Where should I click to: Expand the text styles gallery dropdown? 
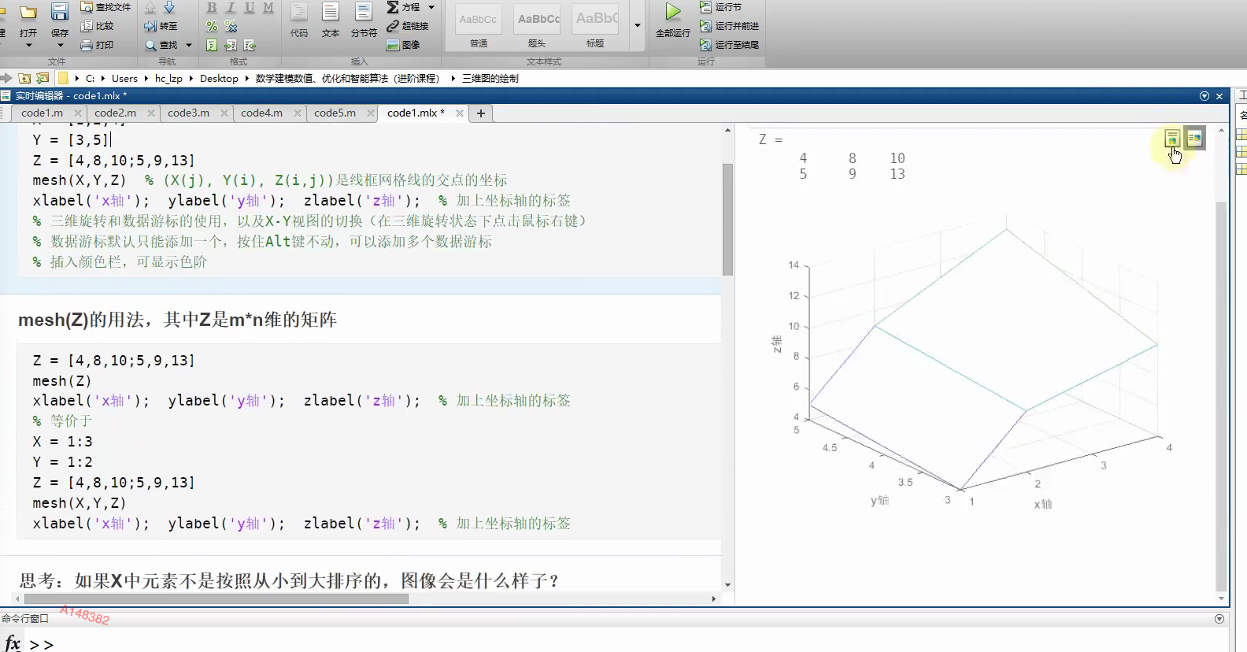(638, 25)
